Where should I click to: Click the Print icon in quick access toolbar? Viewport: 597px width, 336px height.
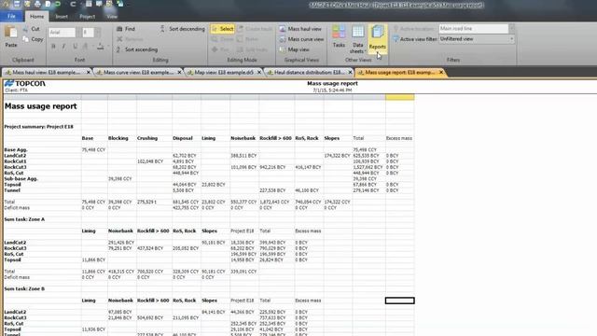(x=37, y=4)
